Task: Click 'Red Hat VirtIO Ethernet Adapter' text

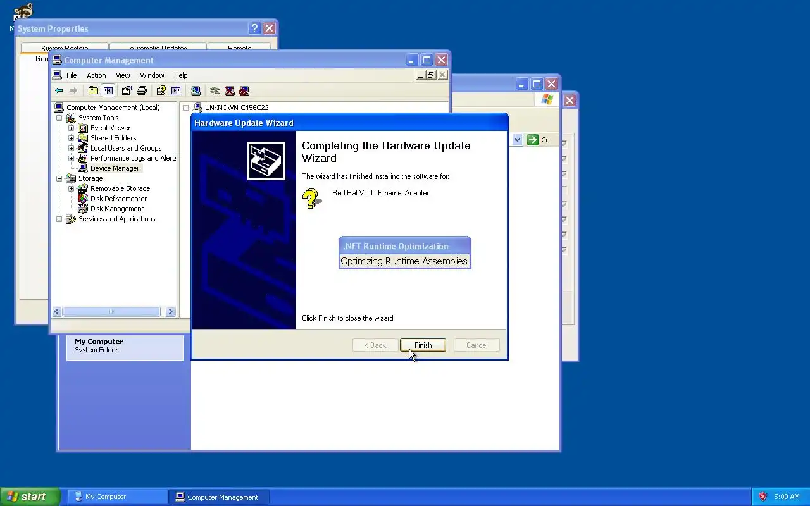Action: tap(380, 193)
